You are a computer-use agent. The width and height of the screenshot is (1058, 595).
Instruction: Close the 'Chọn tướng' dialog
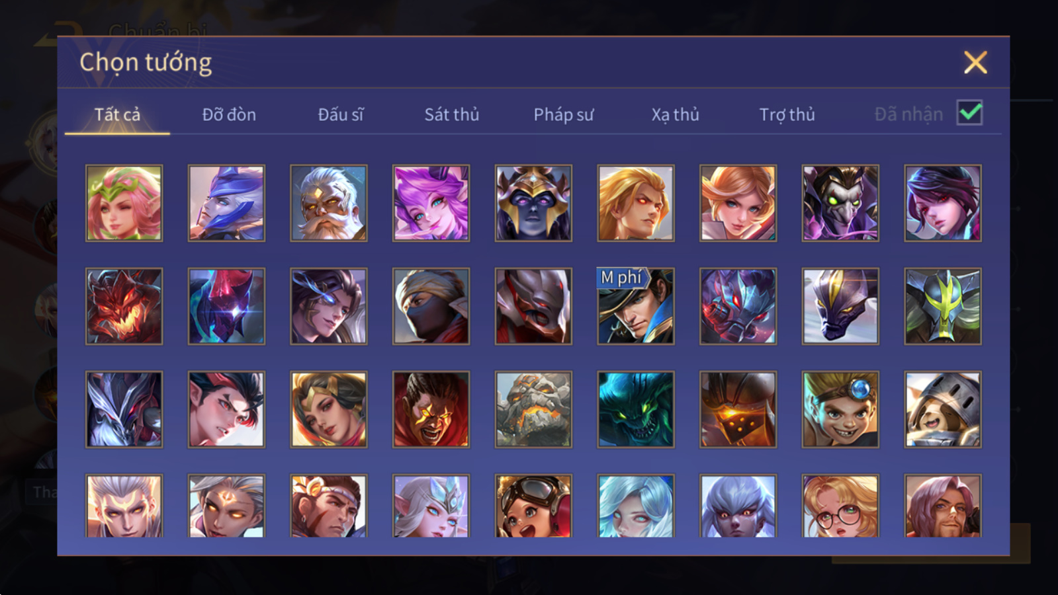pos(975,62)
